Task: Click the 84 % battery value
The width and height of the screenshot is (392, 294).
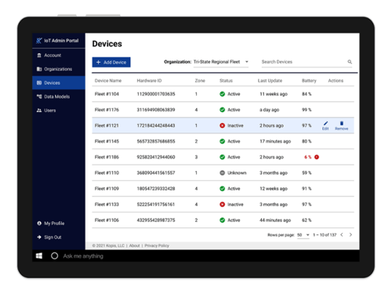Action: click(x=307, y=94)
